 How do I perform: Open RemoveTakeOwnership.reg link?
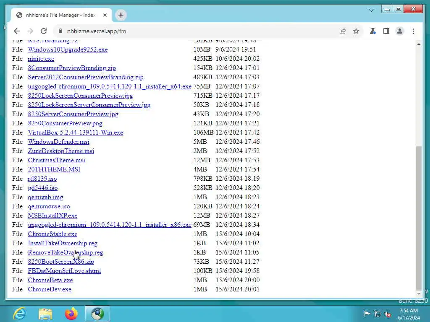tap(66, 252)
